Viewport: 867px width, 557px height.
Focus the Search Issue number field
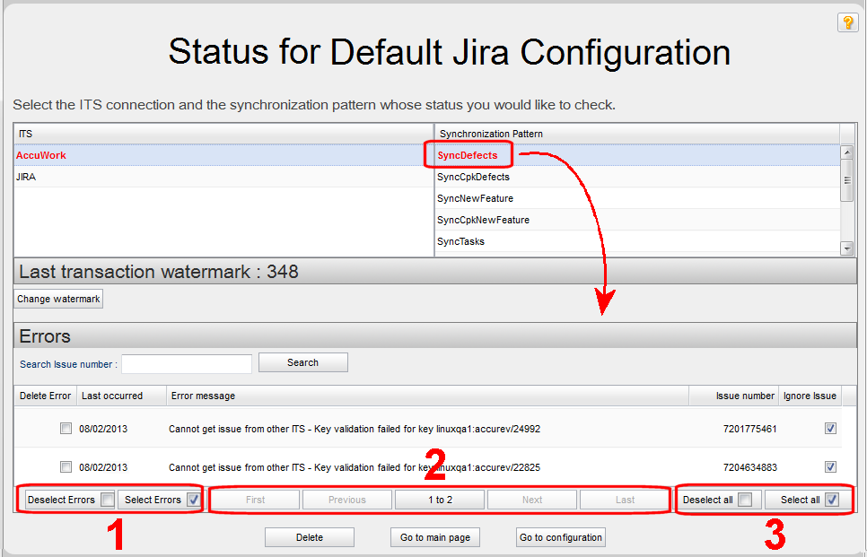point(187,363)
